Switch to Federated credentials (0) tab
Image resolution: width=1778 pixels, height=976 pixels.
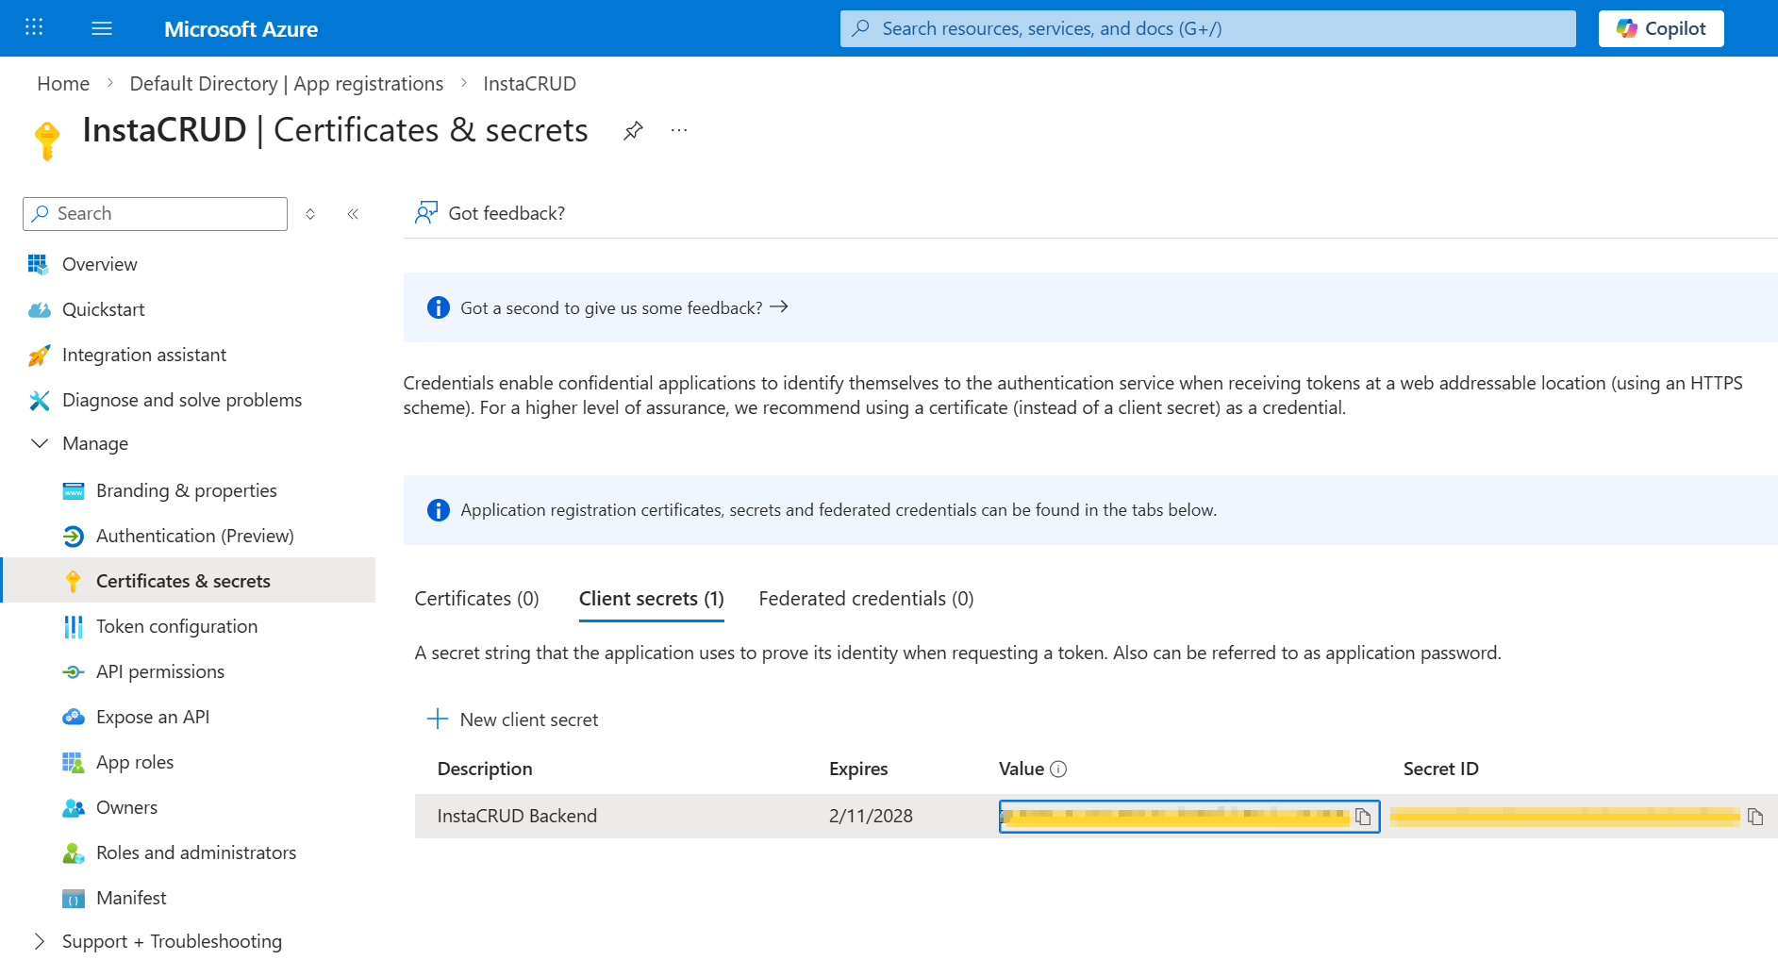coord(866,599)
